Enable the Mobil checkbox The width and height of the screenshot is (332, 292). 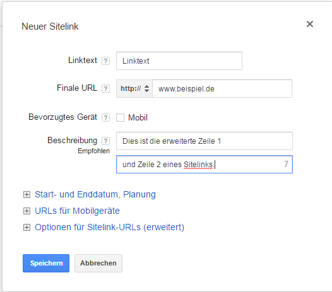(x=120, y=118)
